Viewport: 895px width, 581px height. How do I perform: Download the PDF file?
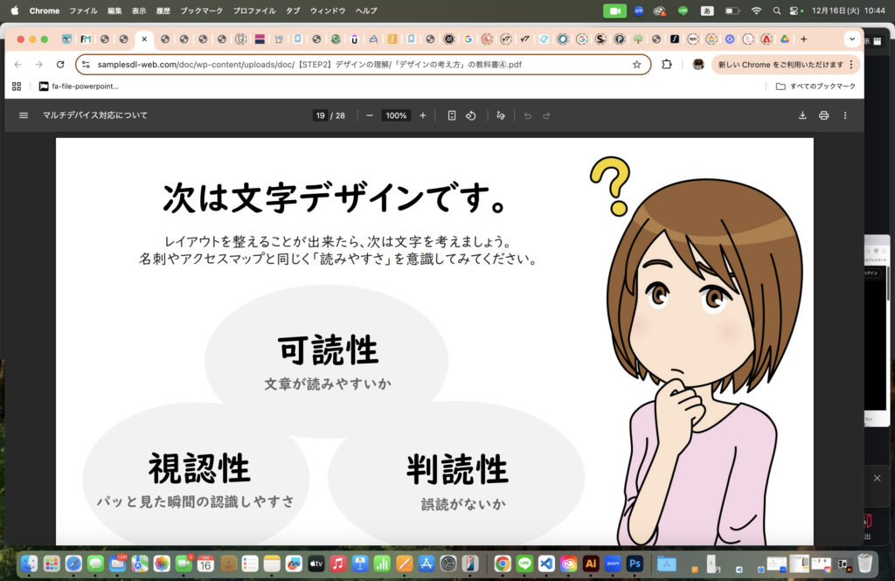coord(802,115)
